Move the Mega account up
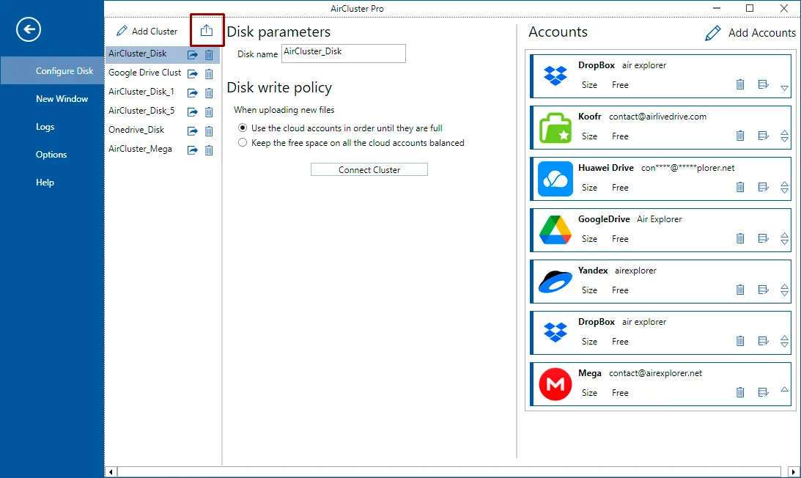 [x=785, y=389]
